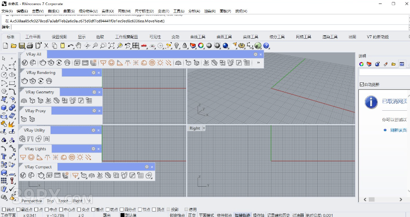410x217 pixels.
Task: Click the Sun light icon in VRay Lights
Action: click(x=79, y=157)
